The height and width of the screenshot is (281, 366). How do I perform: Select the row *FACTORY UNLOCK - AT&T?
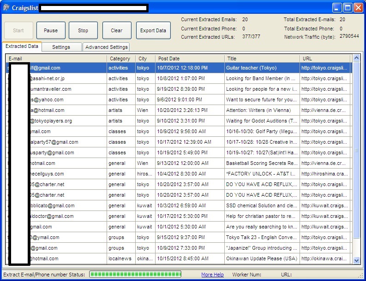[178, 174]
